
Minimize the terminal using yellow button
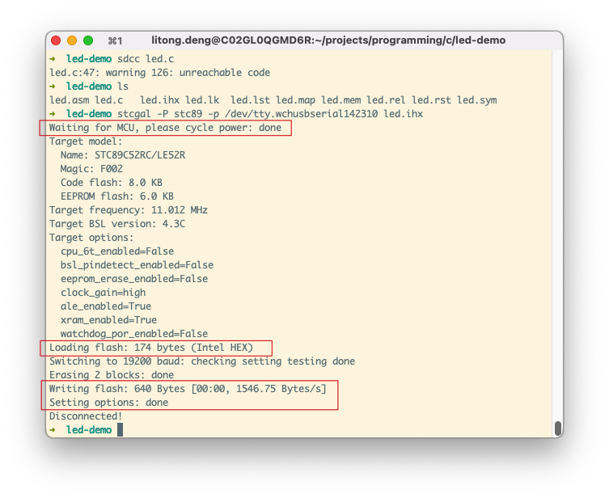click(72, 40)
